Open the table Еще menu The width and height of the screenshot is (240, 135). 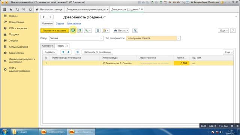coord(228,52)
